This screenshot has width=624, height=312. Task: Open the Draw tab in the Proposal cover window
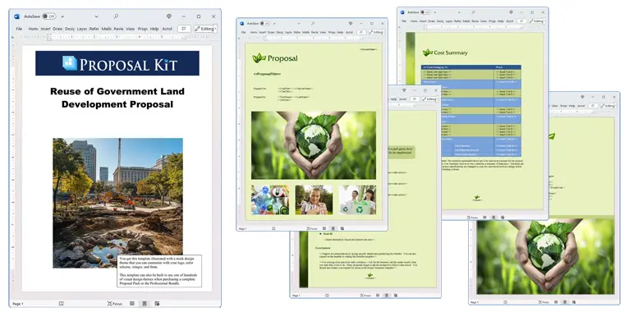pyautogui.click(x=271, y=32)
